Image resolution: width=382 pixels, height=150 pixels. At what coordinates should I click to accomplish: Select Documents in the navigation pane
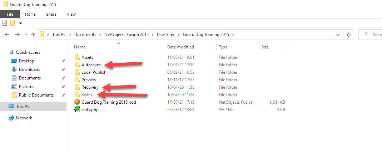point(30,78)
